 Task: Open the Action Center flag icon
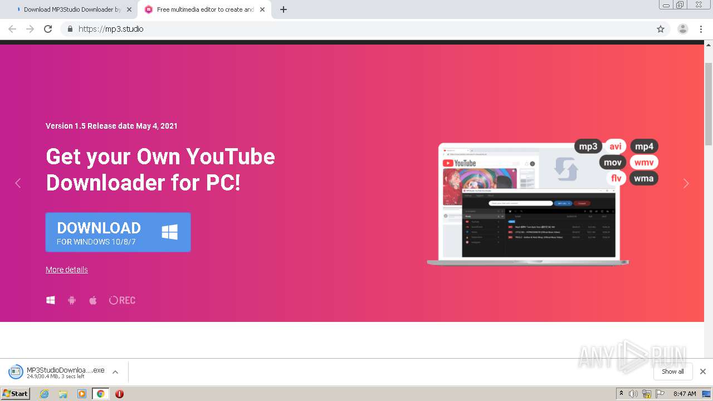(660, 394)
